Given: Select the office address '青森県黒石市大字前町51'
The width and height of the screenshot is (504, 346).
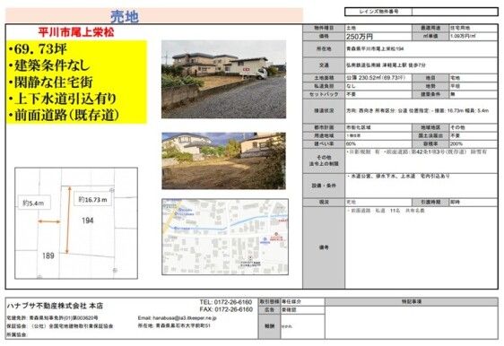Looking at the screenshot, I should (183, 325).
